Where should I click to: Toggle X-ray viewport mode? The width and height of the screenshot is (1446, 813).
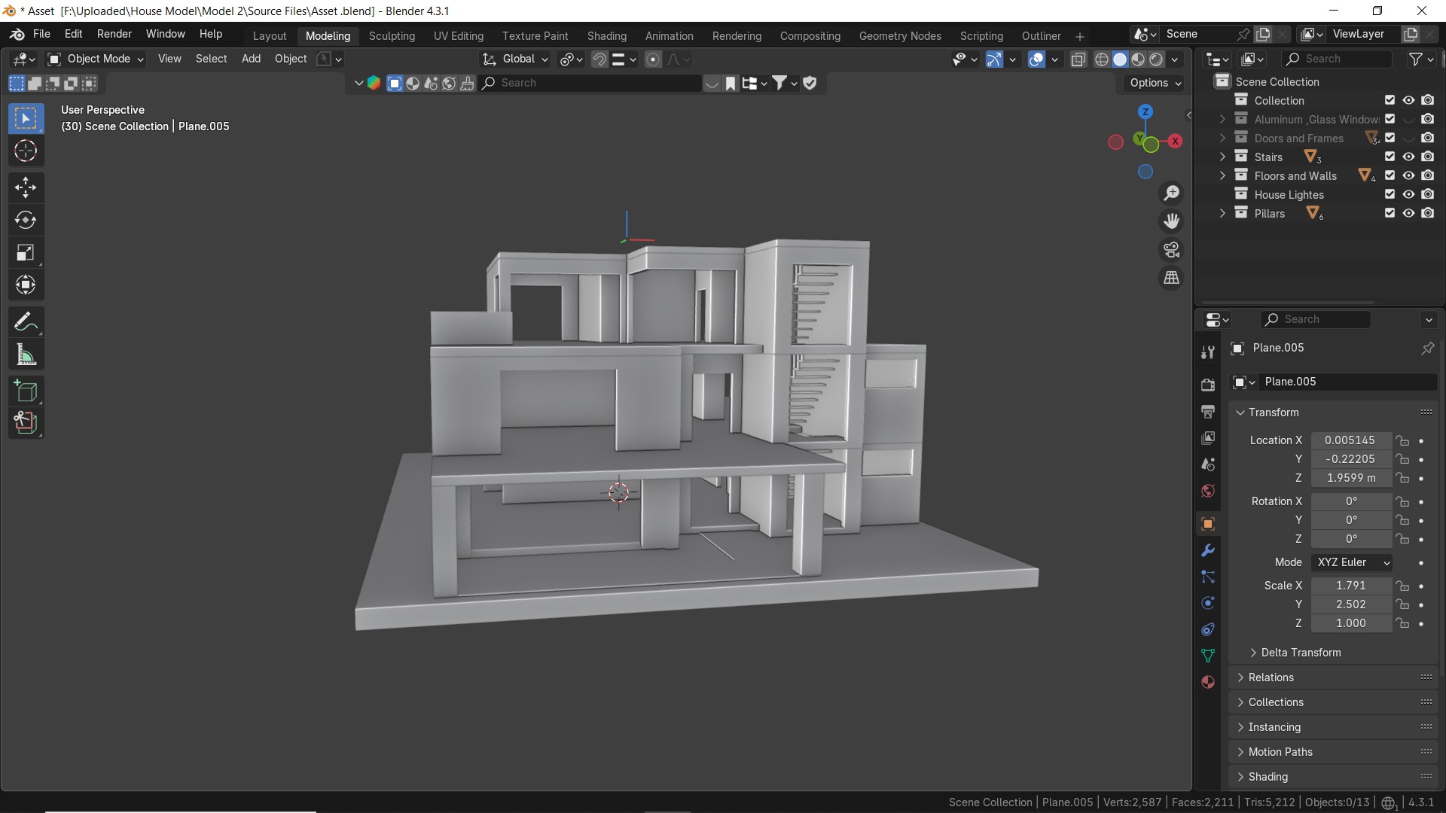pyautogui.click(x=1078, y=59)
